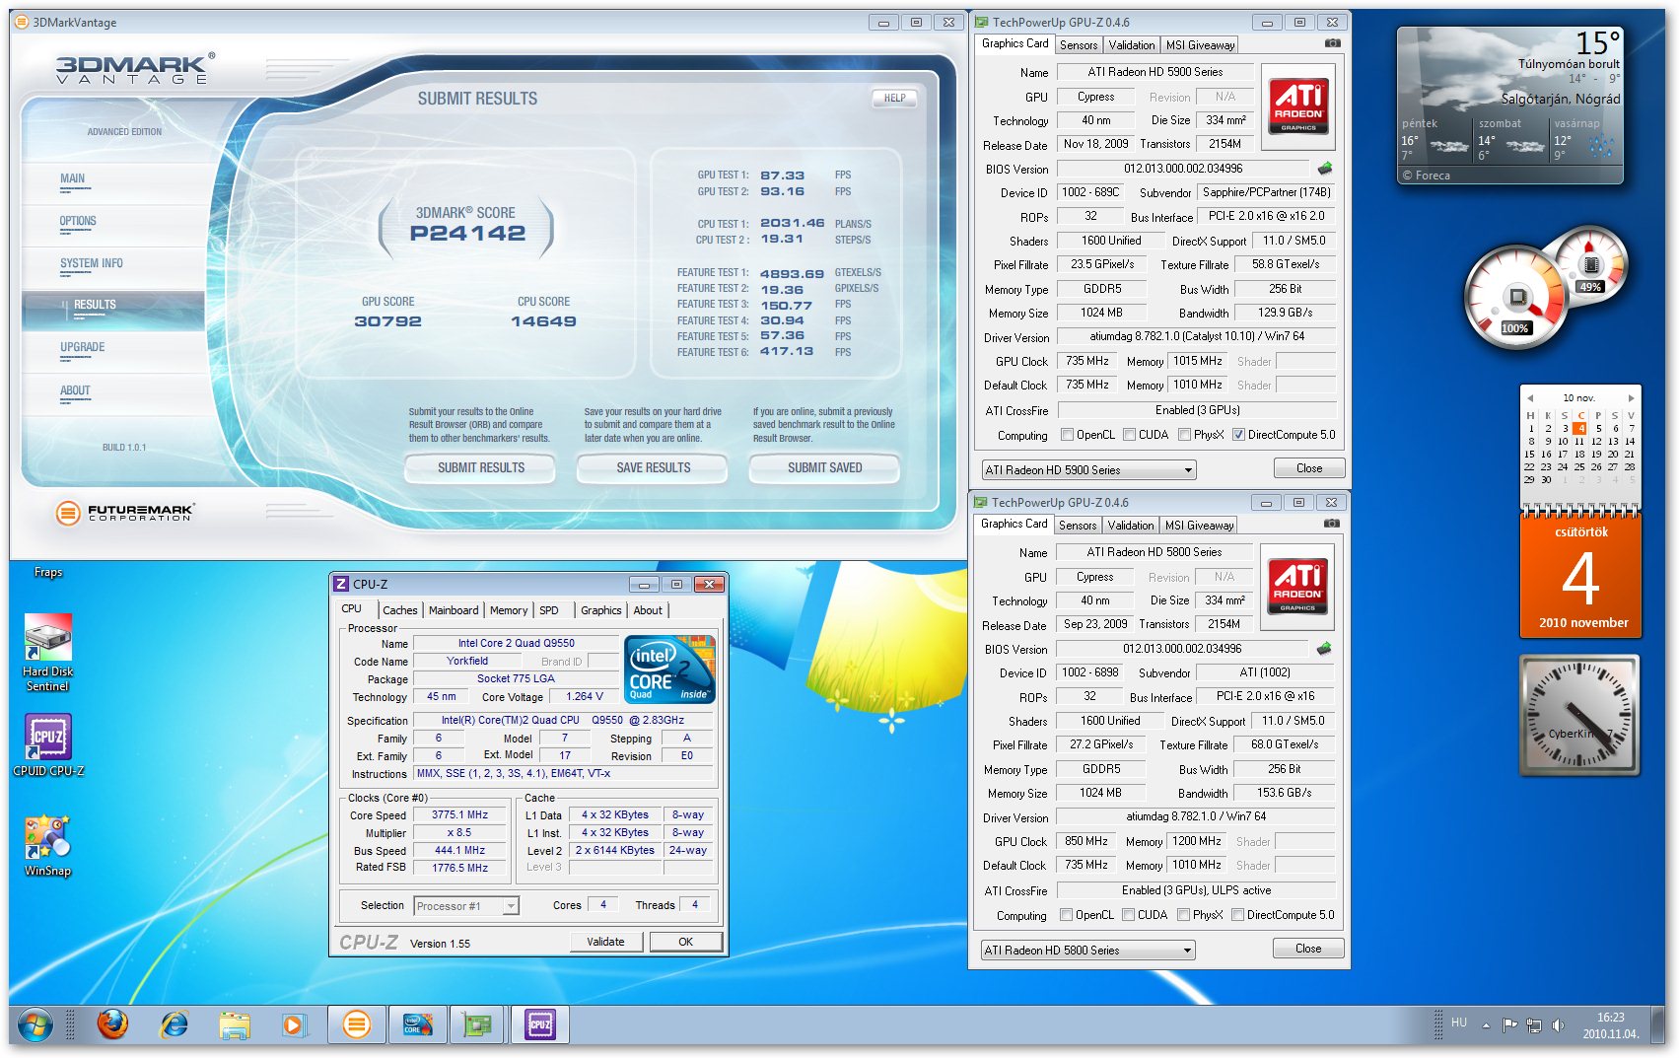Click BIOS save chip icon in HD 5900 GPU-Z
This screenshot has height=1058, width=1679.
(1325, 169)
